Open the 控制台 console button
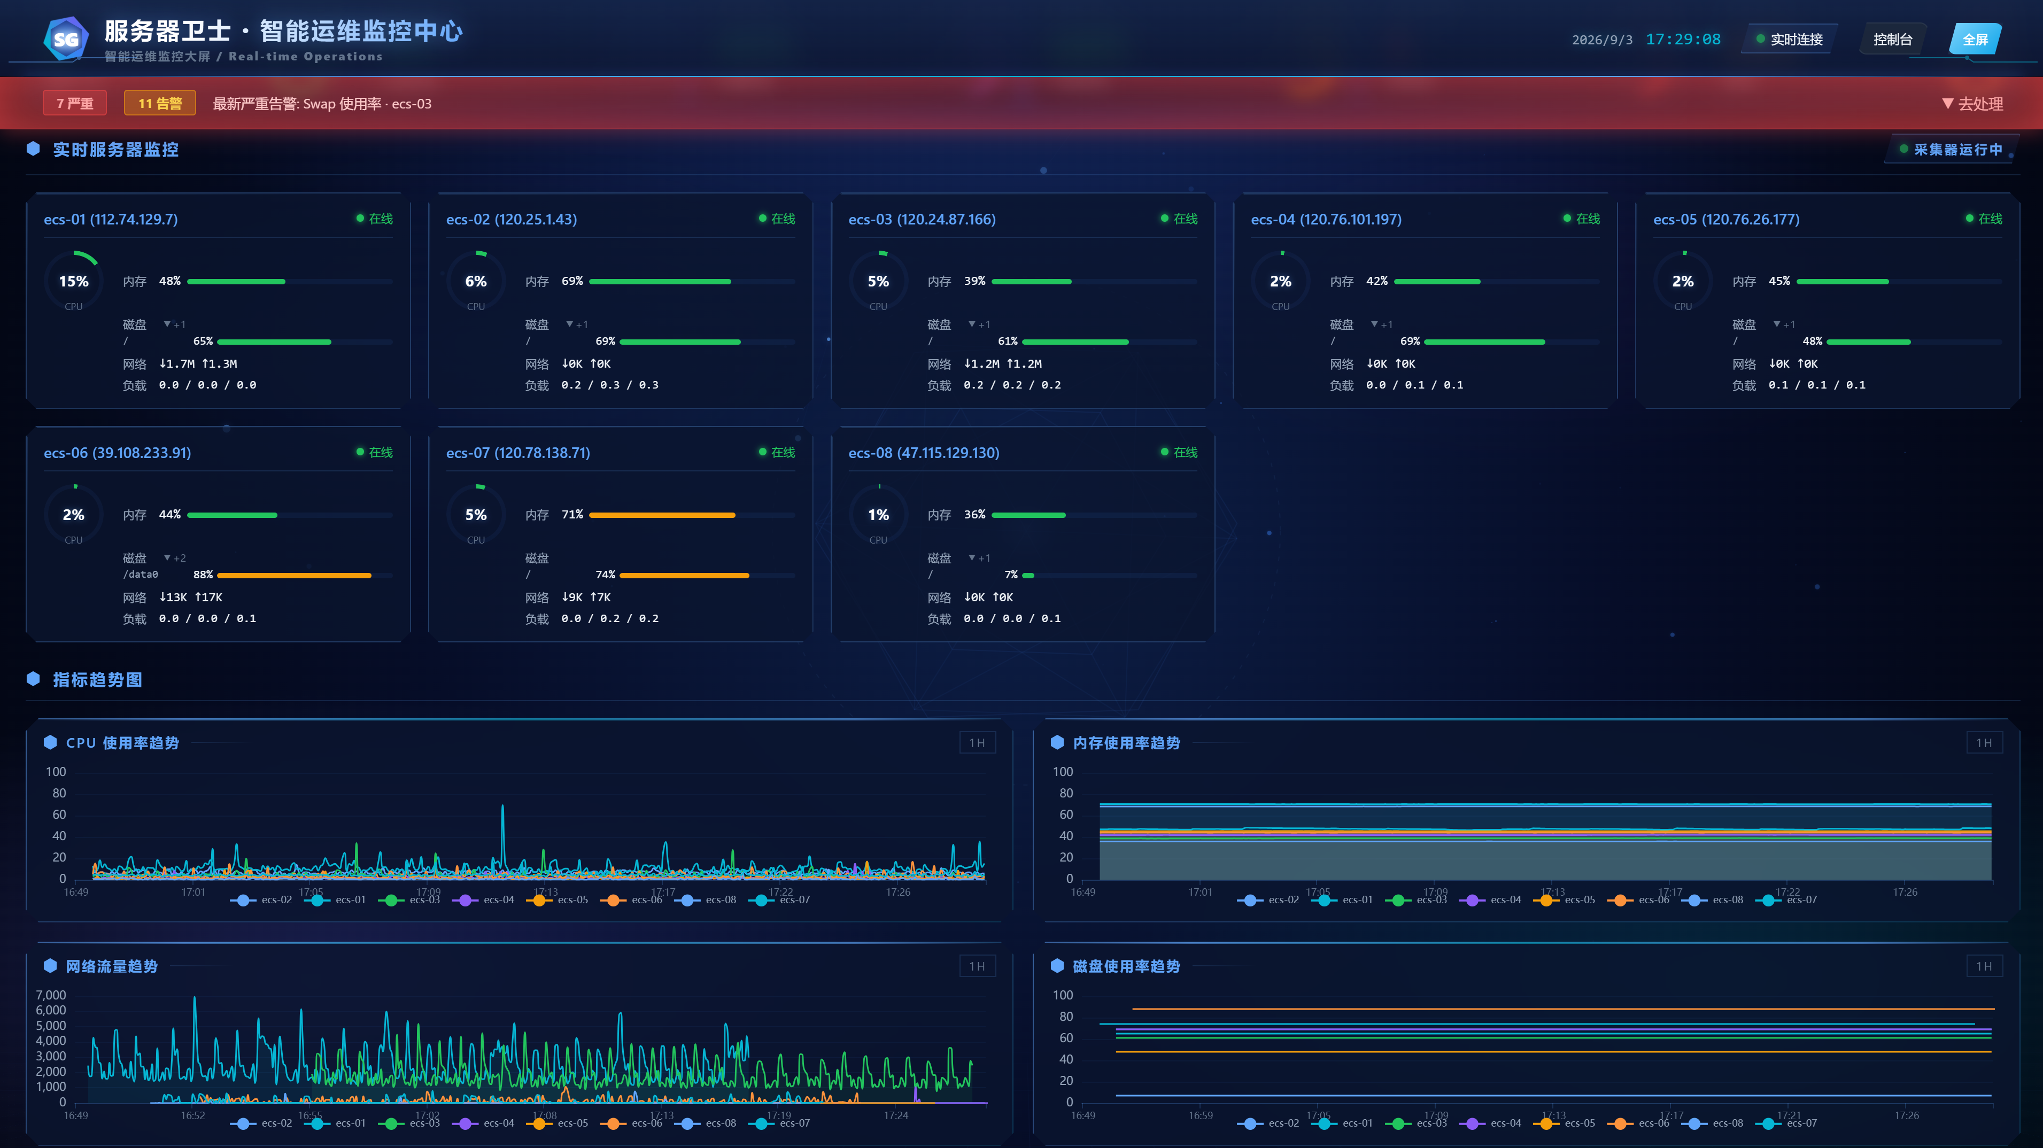Viewport: 2043px width, 1148px height. pyautogui.click(x=1892, y=40)
